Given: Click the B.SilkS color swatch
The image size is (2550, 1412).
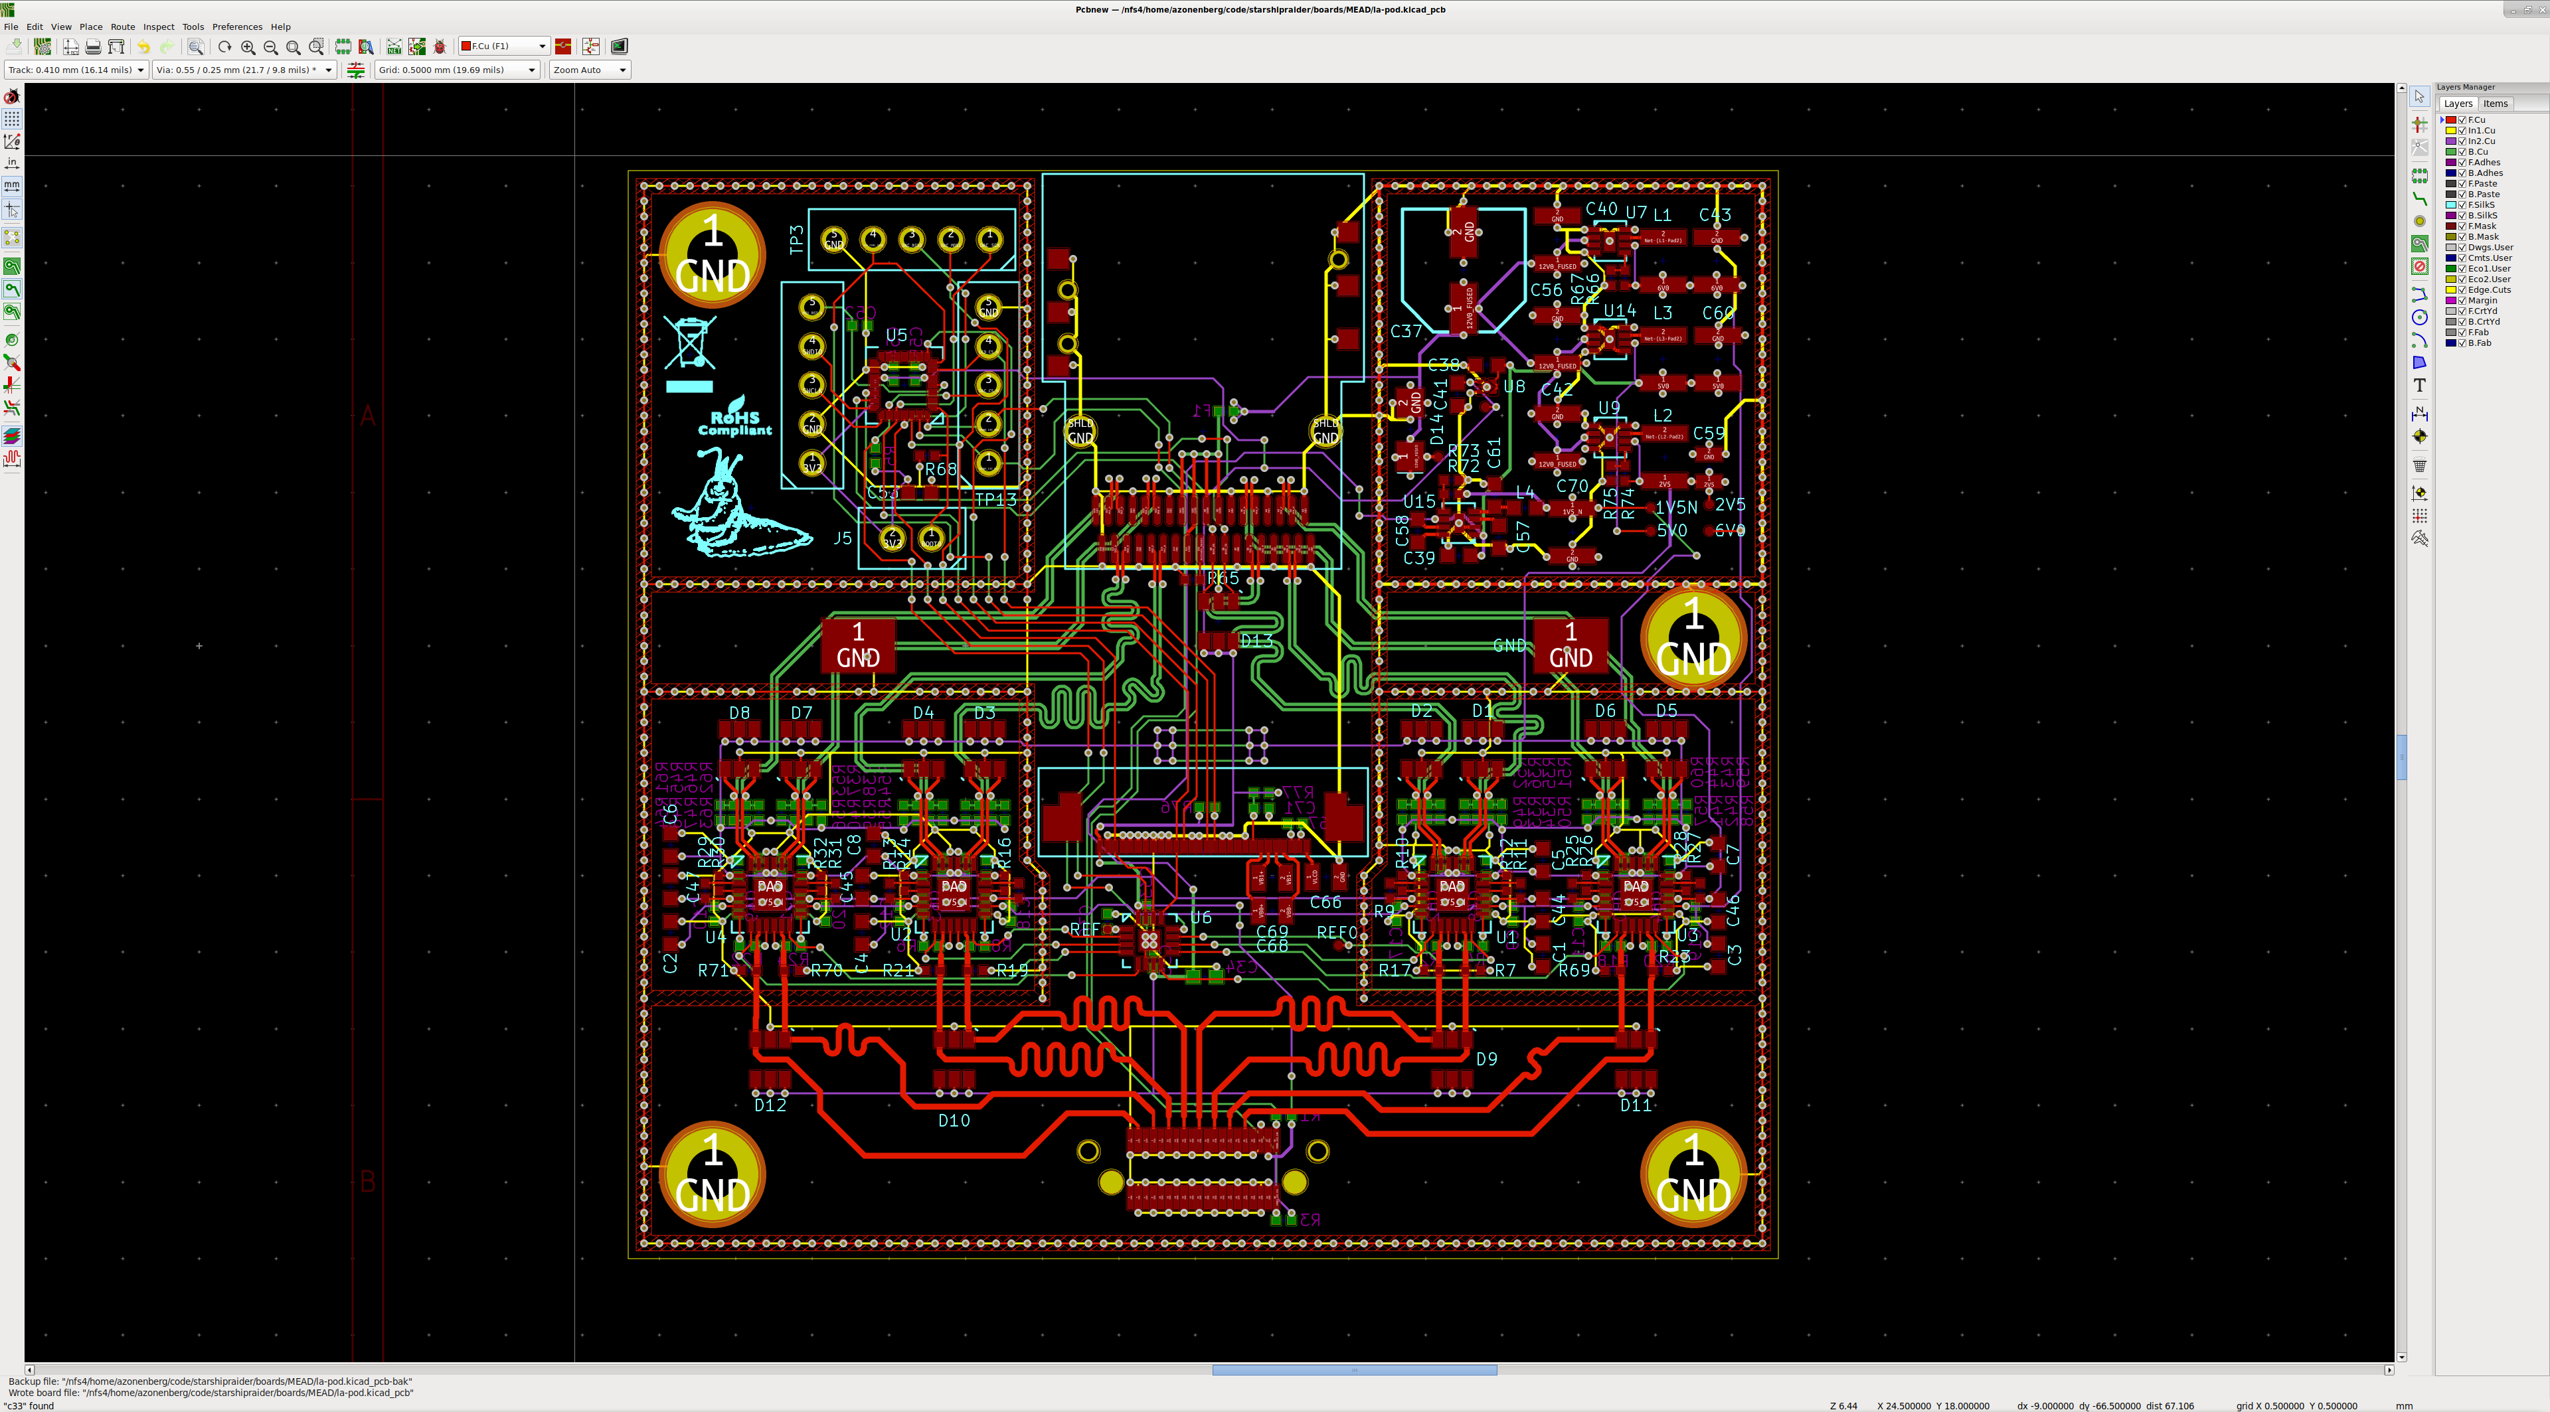Looking at the screenshot, I should coord(2451,216).
